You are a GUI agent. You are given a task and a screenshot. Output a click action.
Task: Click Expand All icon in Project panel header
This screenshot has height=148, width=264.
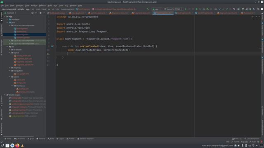(36, 13)
